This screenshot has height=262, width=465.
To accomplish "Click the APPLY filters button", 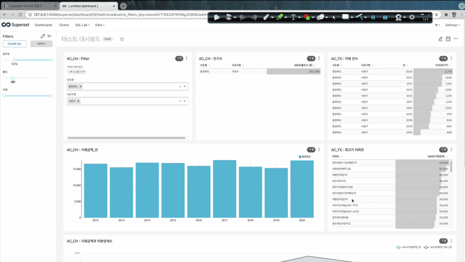I will point(42,44).
